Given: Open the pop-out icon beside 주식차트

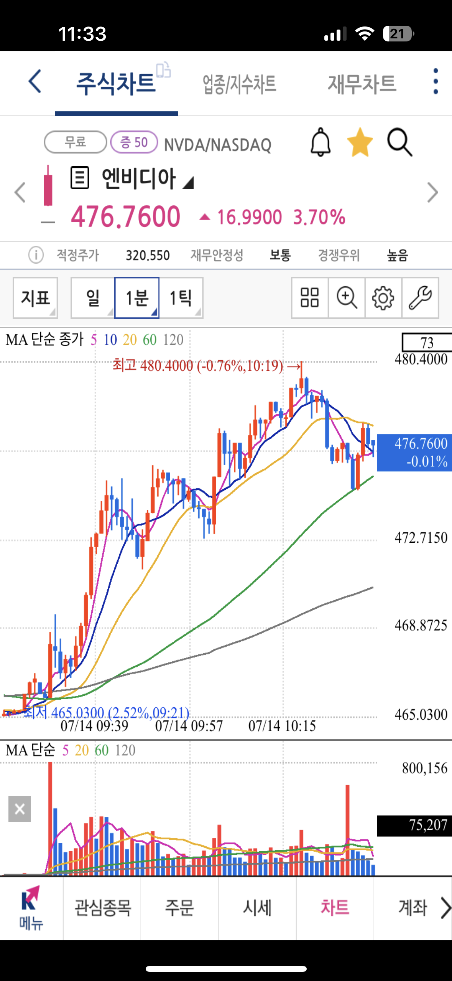Looking at the screenshot, I should [x=163, y=70].
